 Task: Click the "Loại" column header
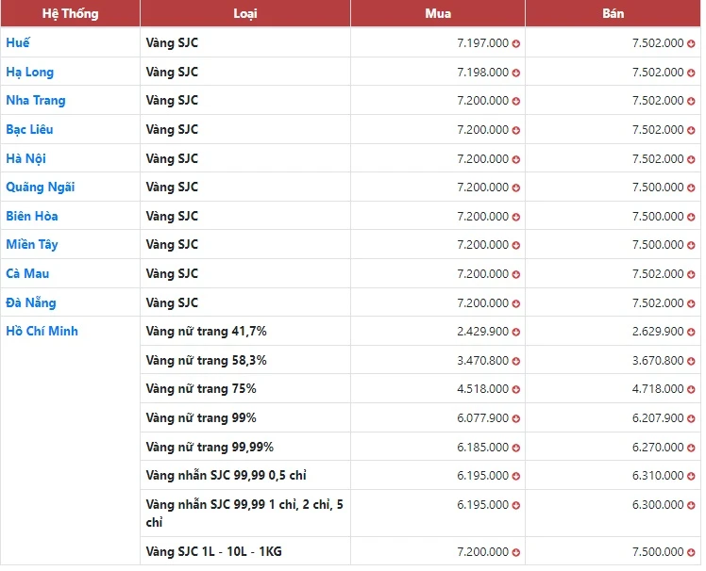tap(244, 14)
